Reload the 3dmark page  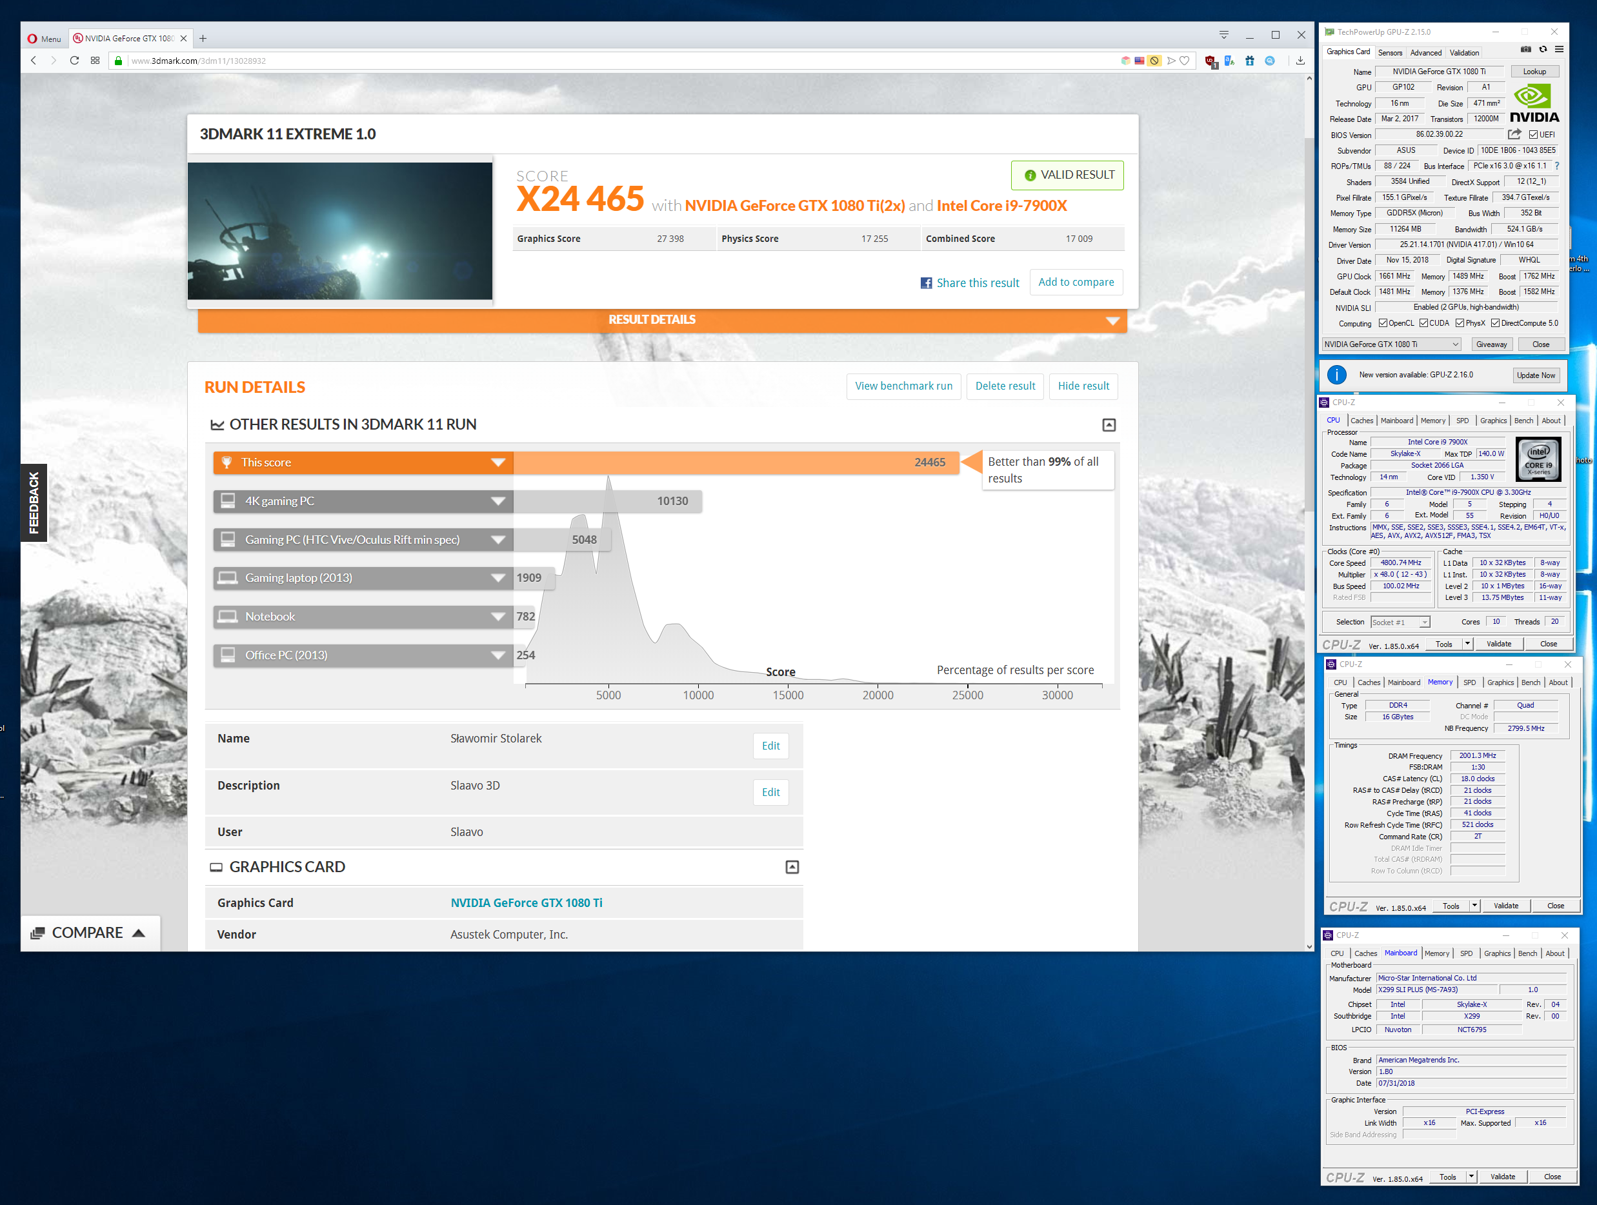(x=74, y=61)
